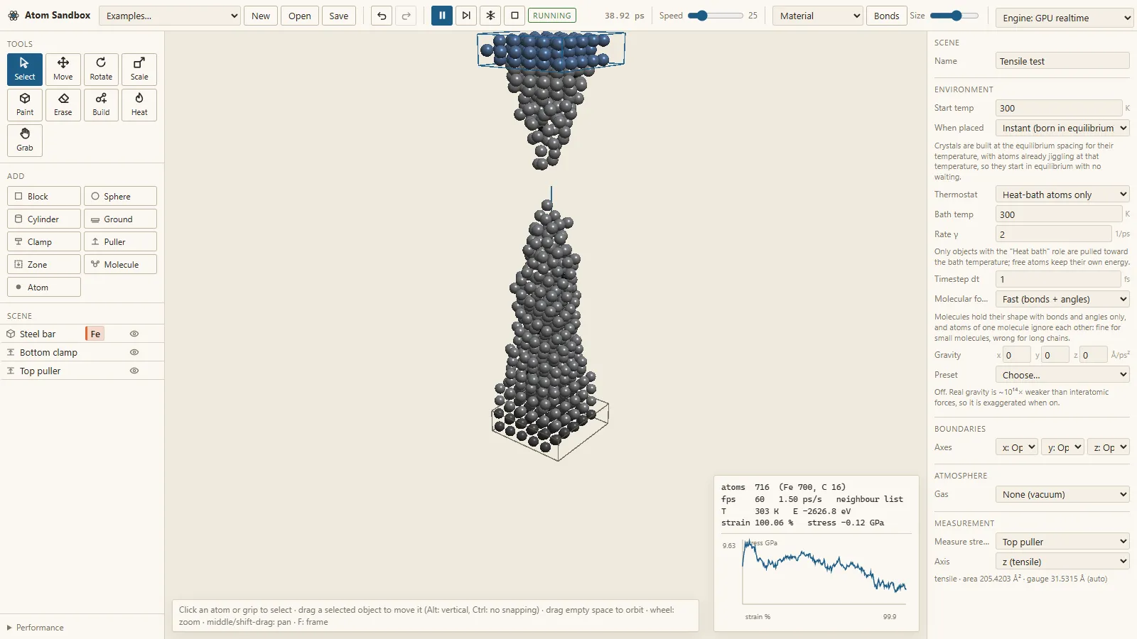Redo the last undone action
1137x639 pixels.
pos(406,16)
